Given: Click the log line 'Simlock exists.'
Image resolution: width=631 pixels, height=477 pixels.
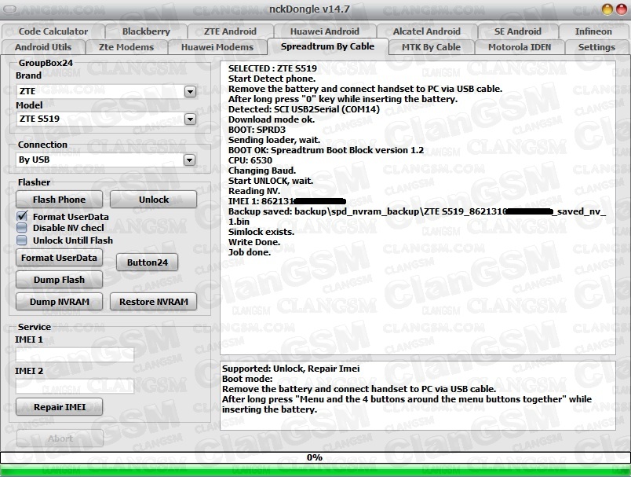Looking at the screenshot, I should [x=261, y=232].
